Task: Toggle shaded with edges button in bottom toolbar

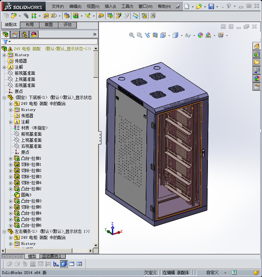Action: tap(64, 264)
